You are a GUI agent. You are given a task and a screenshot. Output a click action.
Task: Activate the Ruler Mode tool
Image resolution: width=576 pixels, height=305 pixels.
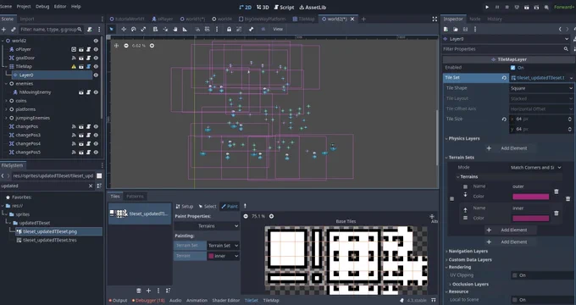[186, 29]
